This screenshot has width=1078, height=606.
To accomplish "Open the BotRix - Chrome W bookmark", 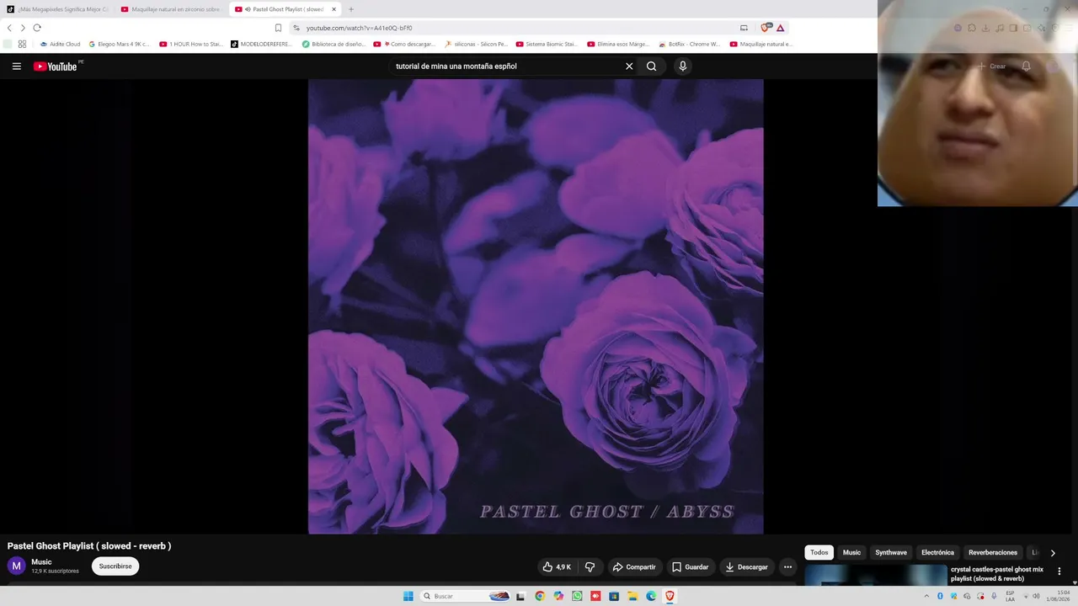I will (x=689, y=44).
